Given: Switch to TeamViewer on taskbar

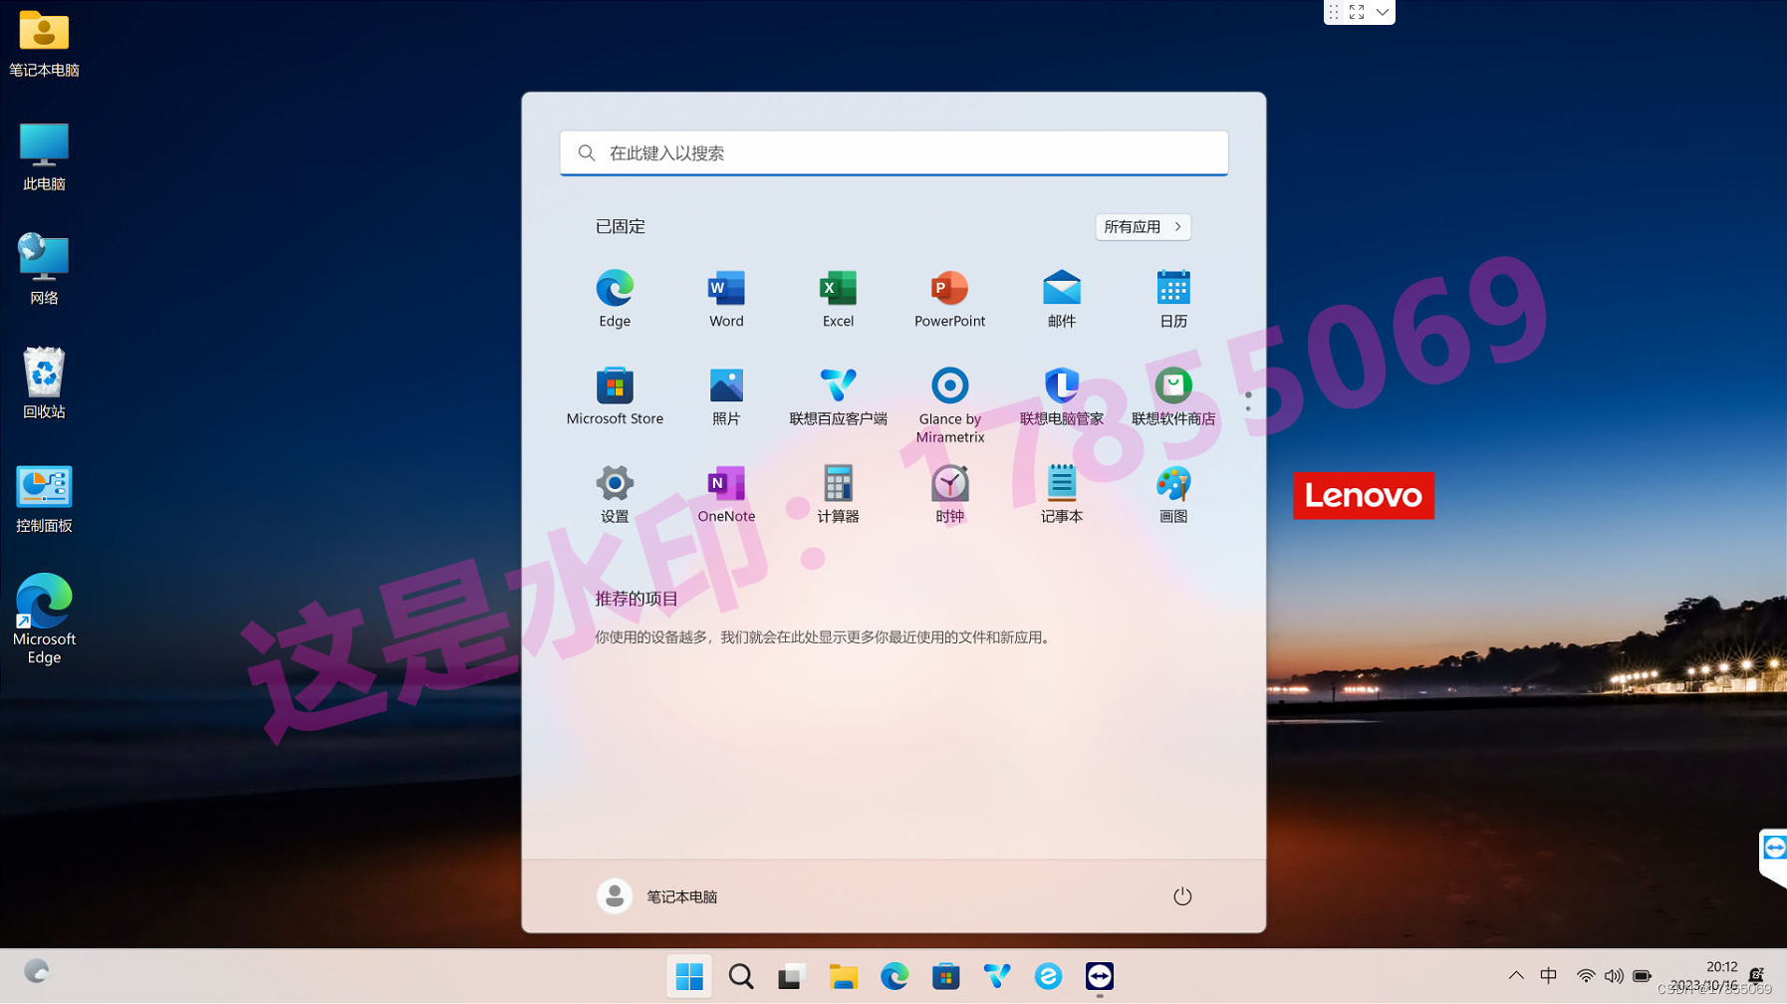Looking at the screenshot, I should click(x=1100, y=976).
